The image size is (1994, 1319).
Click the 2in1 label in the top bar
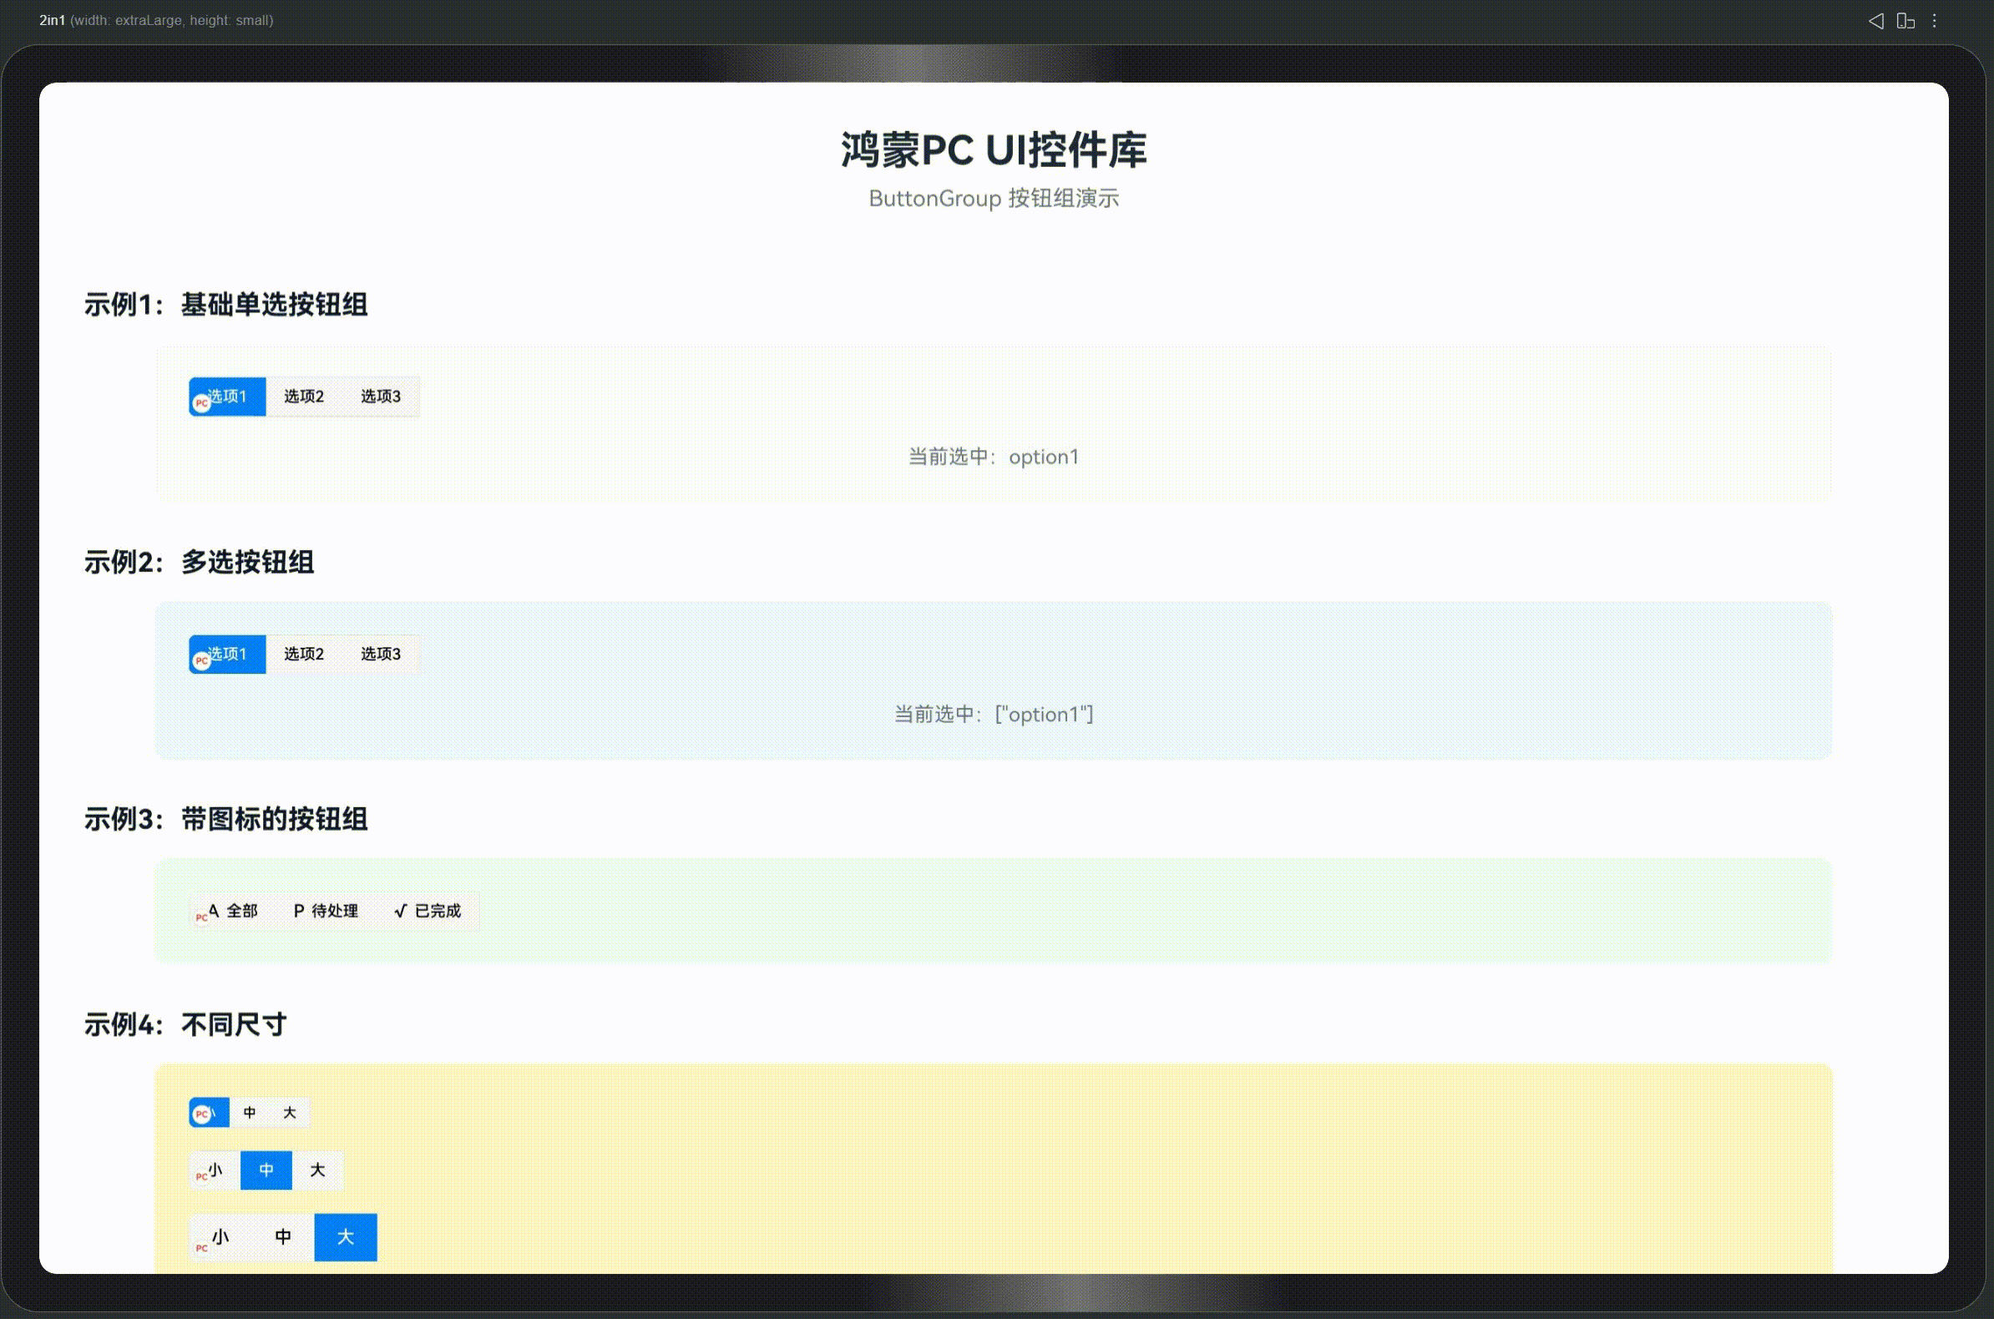click(51, 19)
